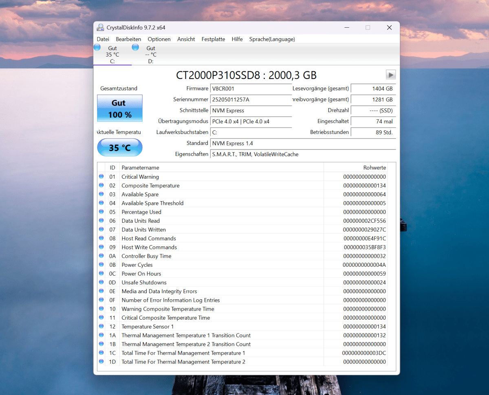The width and height of the screenshot is (489, 395).
Task: Open the Ansicht menu
Action: point(186,39)
